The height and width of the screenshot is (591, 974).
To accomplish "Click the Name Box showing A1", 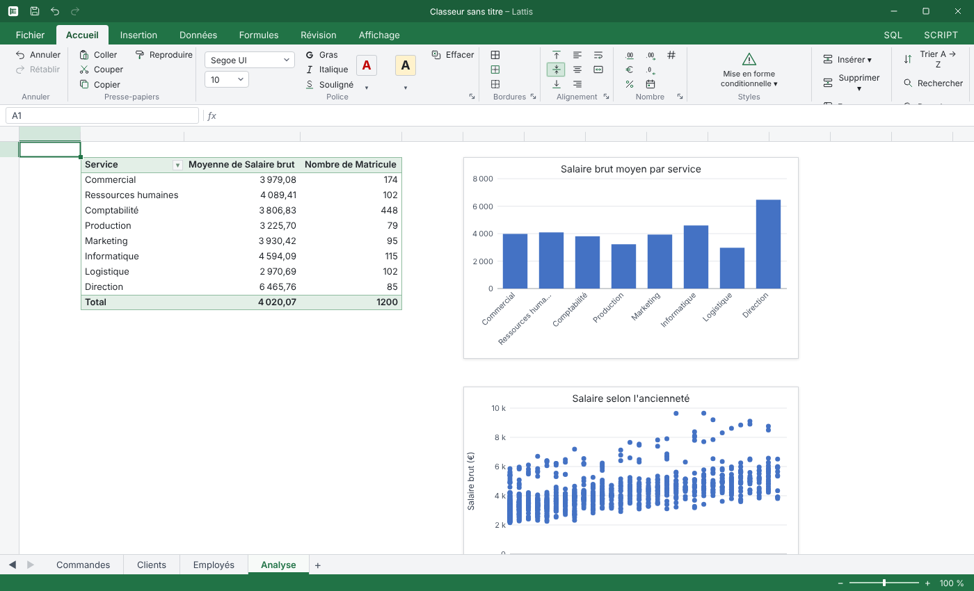I will (102, 115).
